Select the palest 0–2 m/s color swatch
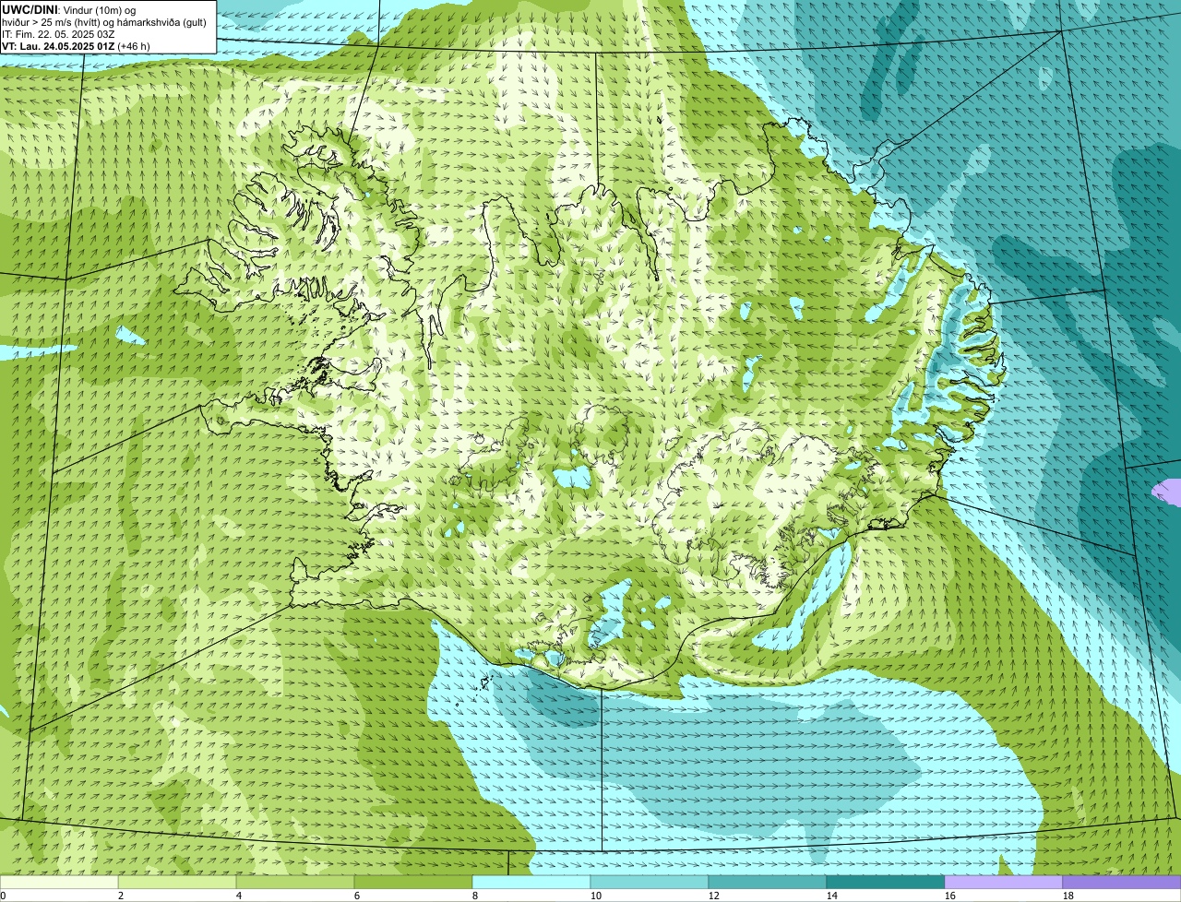1181x902 pixels. click(x=59, y=883)
